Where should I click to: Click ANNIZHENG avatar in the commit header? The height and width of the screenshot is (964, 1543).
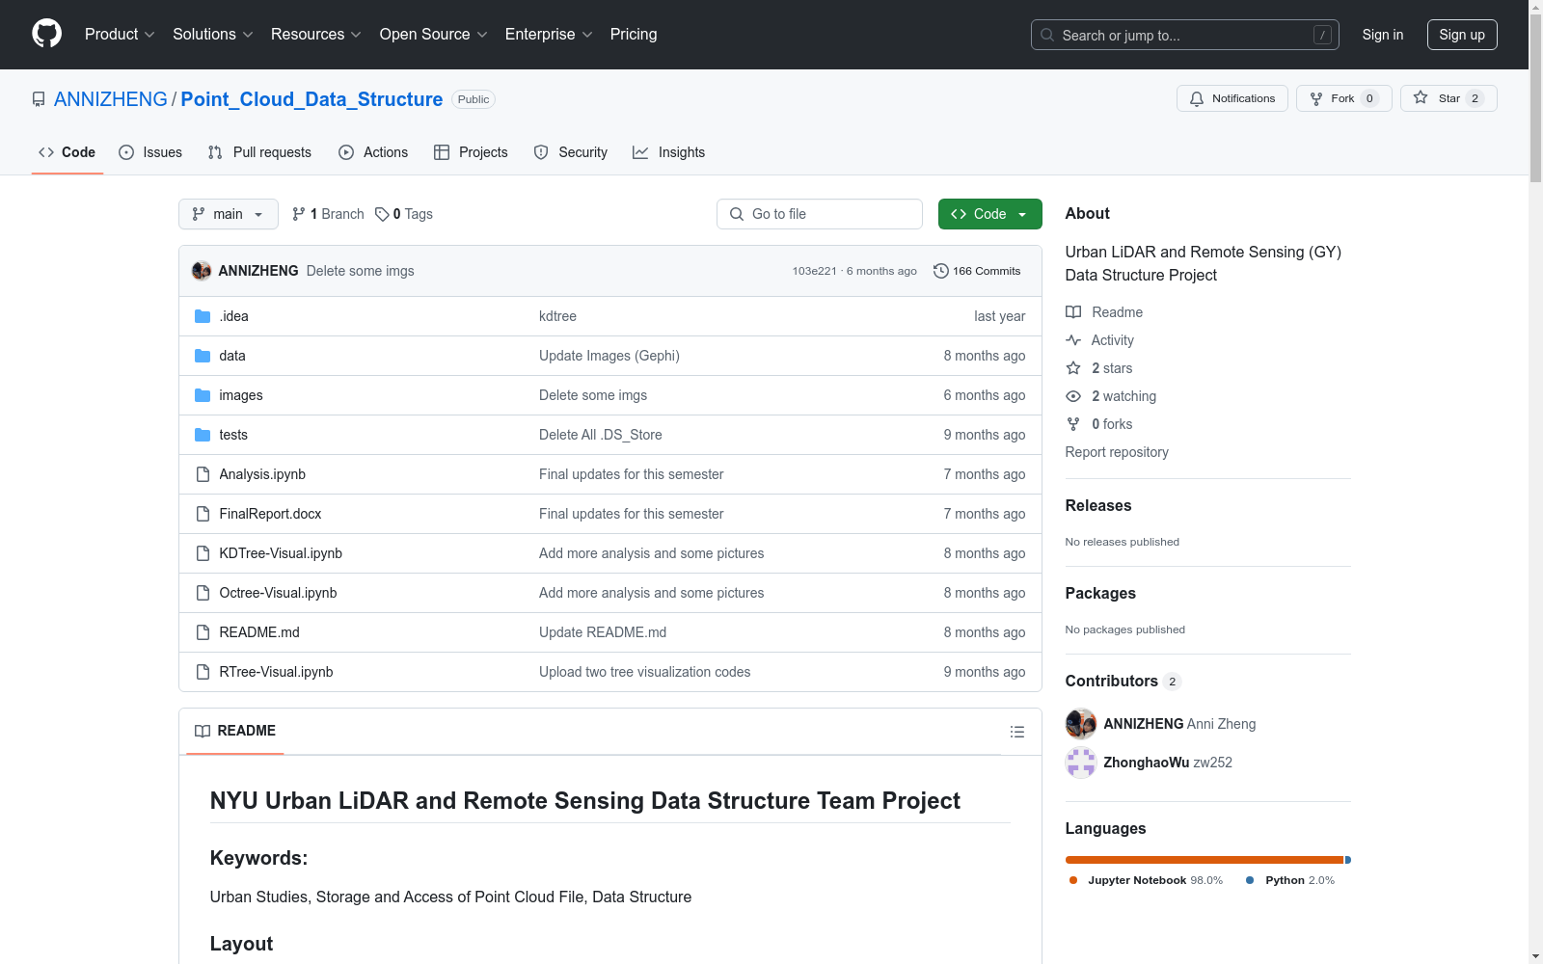click(202, 271)
